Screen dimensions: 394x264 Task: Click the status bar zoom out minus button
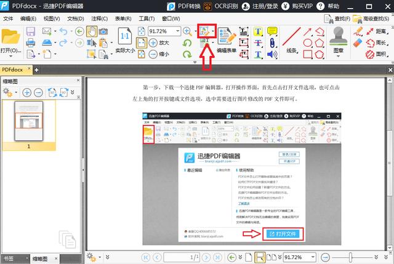click(x=326, y=257)
